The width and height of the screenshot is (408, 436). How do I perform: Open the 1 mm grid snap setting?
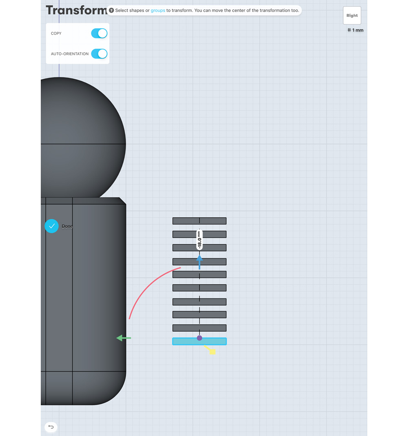pos(355,30)
